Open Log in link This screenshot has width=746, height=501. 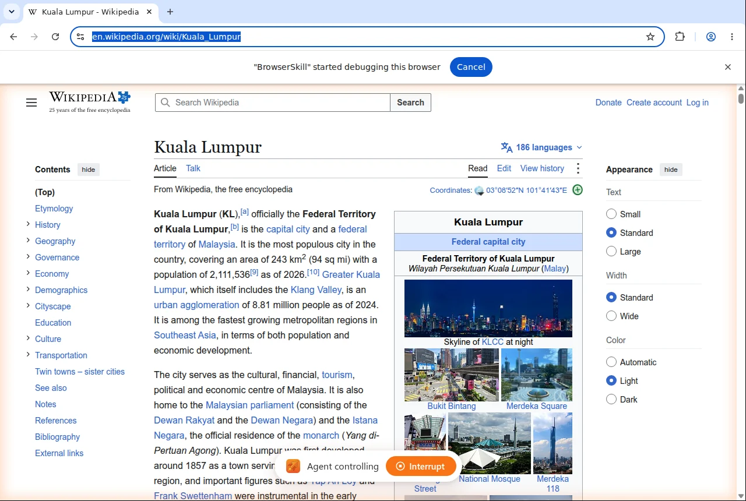(x=698, y=103)
